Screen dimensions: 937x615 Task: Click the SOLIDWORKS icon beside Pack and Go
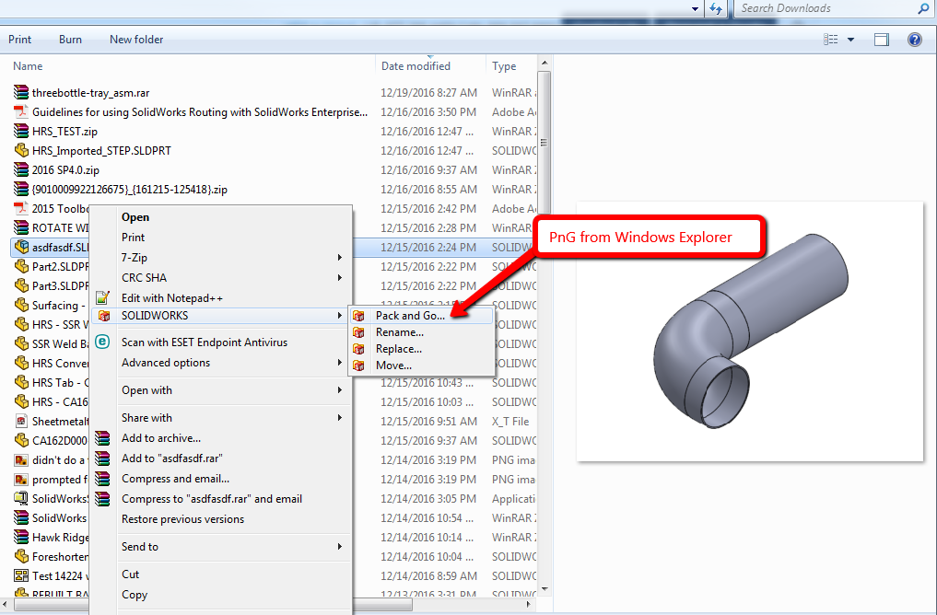pyautogui.click(x=358, y=316)
